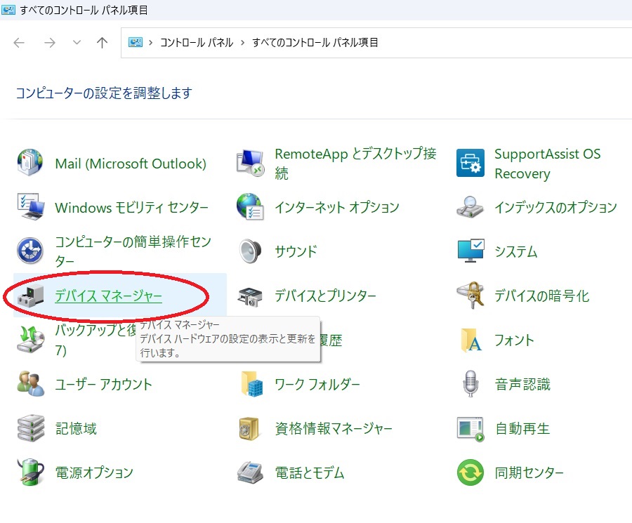Click the ユーザー アカウント link
The width and height of the screenshot is (632, 523).
tap(103, 384)
